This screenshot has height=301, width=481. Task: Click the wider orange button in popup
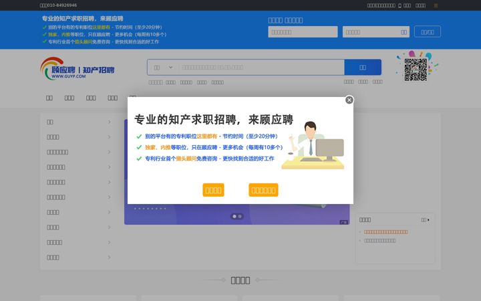(263, 190)
